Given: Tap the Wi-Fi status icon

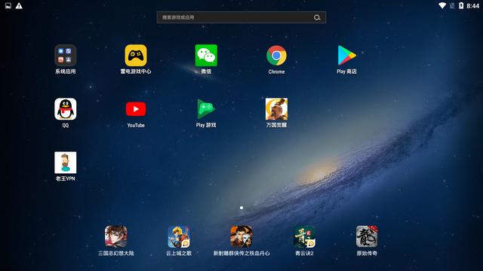Looking at the screenshot, I should 442,5.
